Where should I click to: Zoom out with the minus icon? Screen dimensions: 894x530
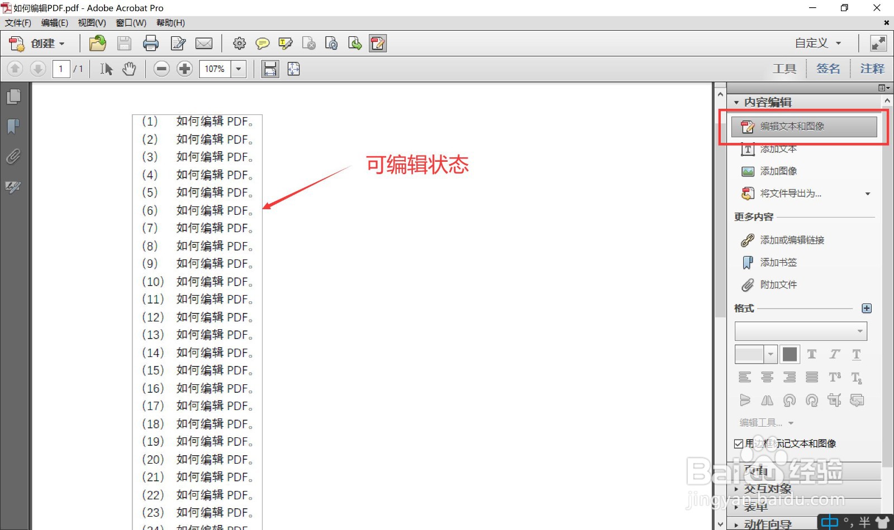click(x=161, y=69)
